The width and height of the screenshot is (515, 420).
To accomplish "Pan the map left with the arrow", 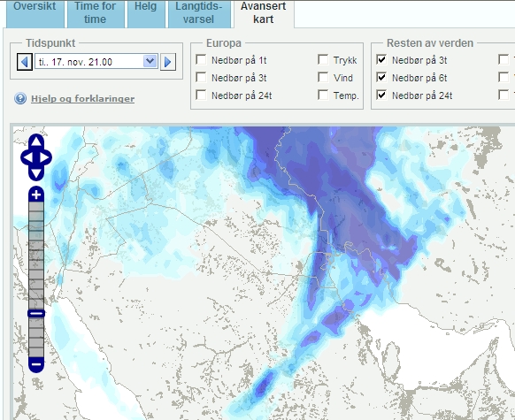I will [x=27, y=157].
